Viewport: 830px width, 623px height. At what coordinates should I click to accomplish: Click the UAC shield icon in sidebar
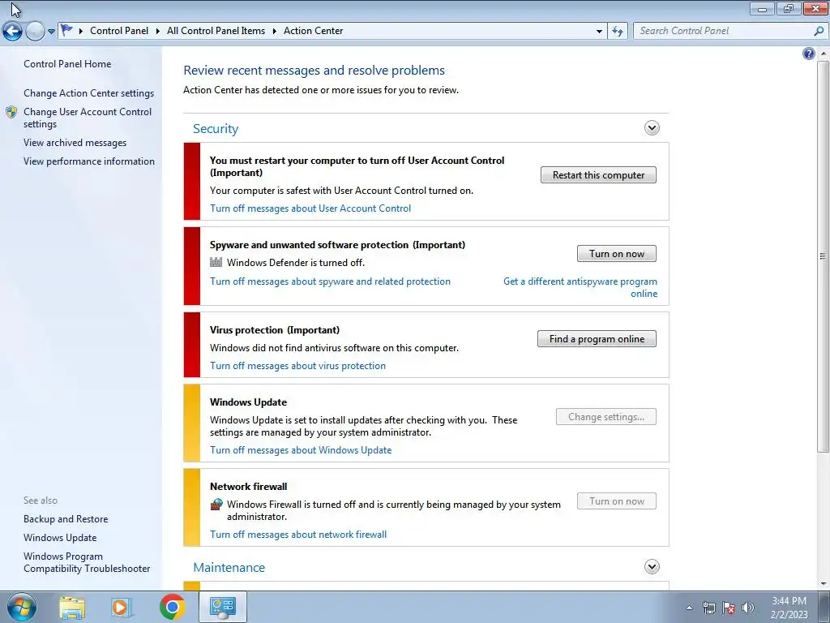pos(11,112)
